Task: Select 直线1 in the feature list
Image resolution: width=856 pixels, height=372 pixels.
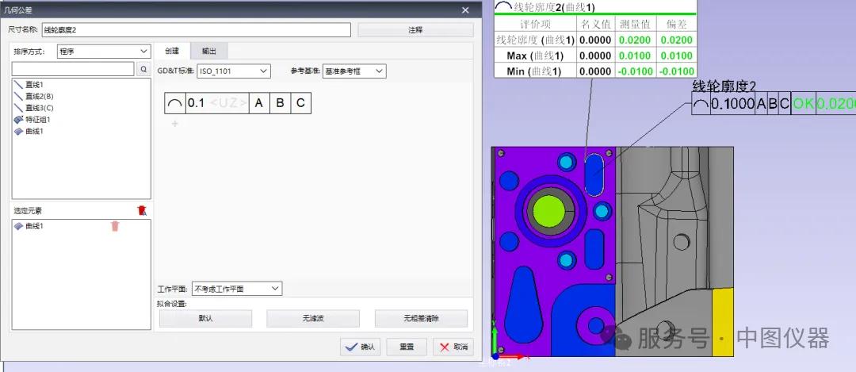Action: [34, 85]
